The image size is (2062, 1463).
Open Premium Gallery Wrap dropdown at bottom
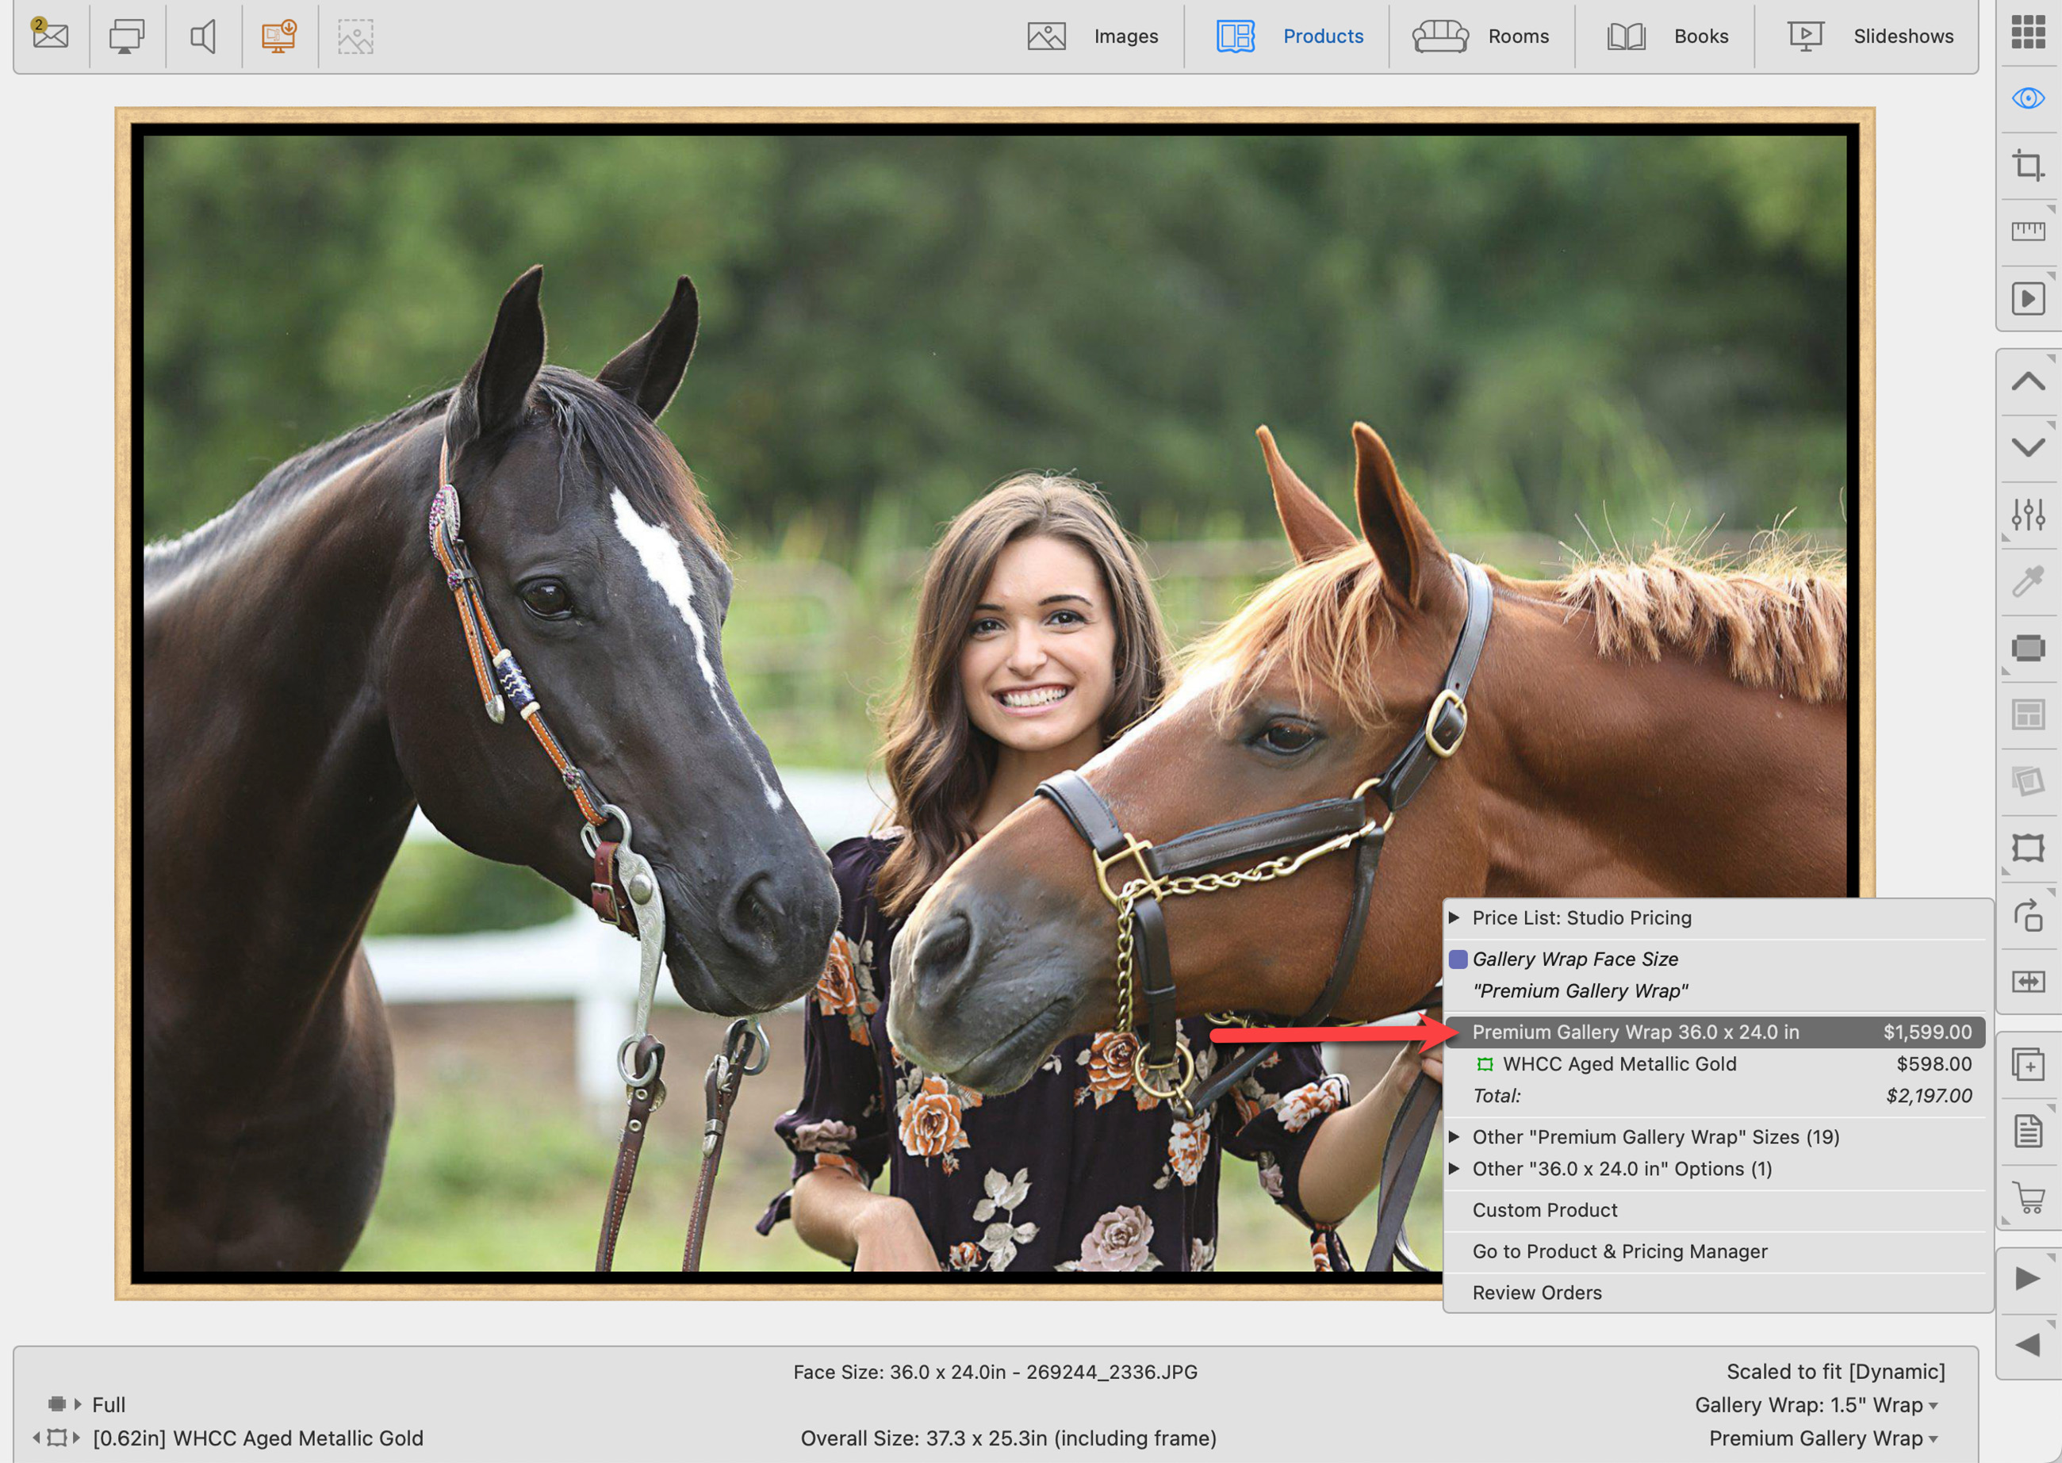pos(1824,1438)
